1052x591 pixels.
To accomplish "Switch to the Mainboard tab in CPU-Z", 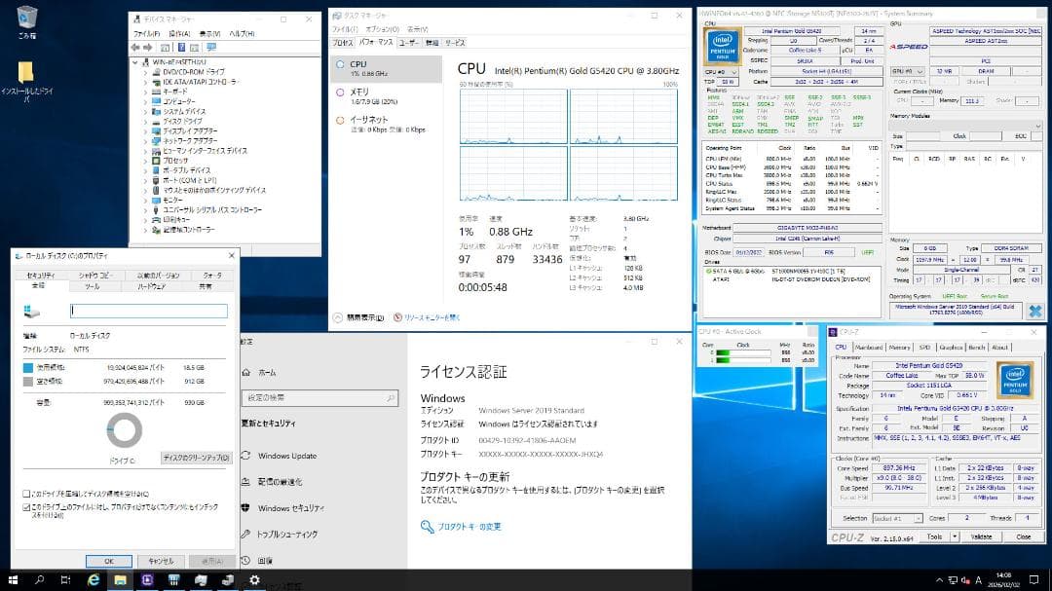I will pos(870,348).
